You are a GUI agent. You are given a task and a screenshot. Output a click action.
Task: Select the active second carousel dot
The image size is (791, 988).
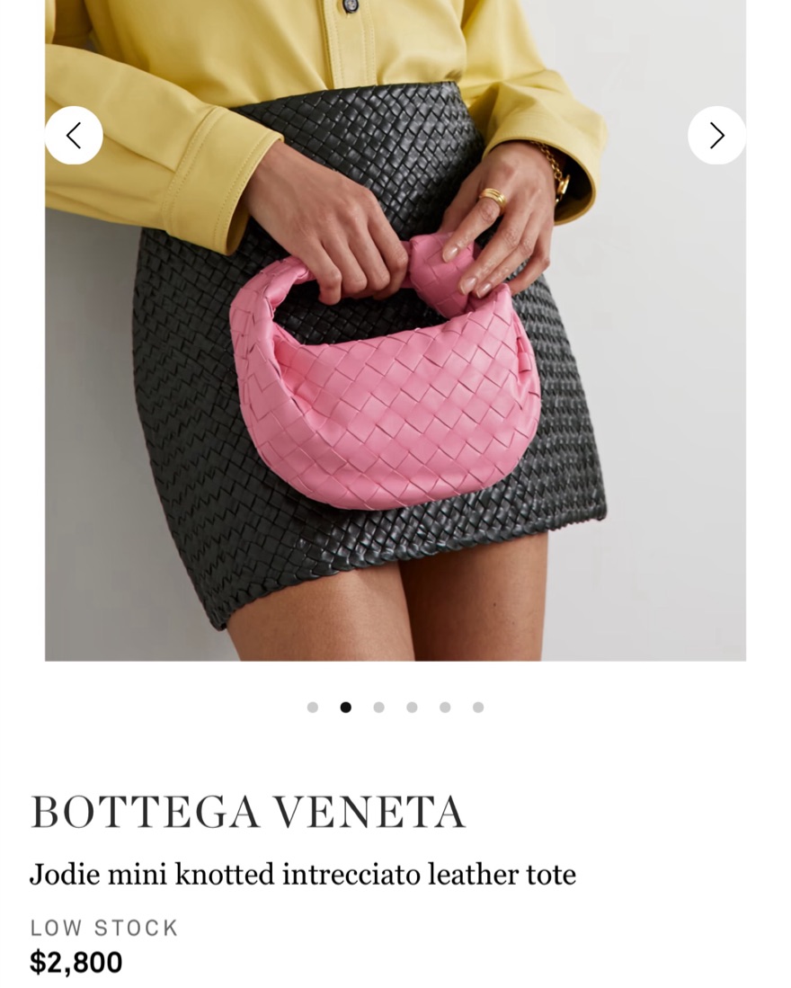[x=345, y=707]
